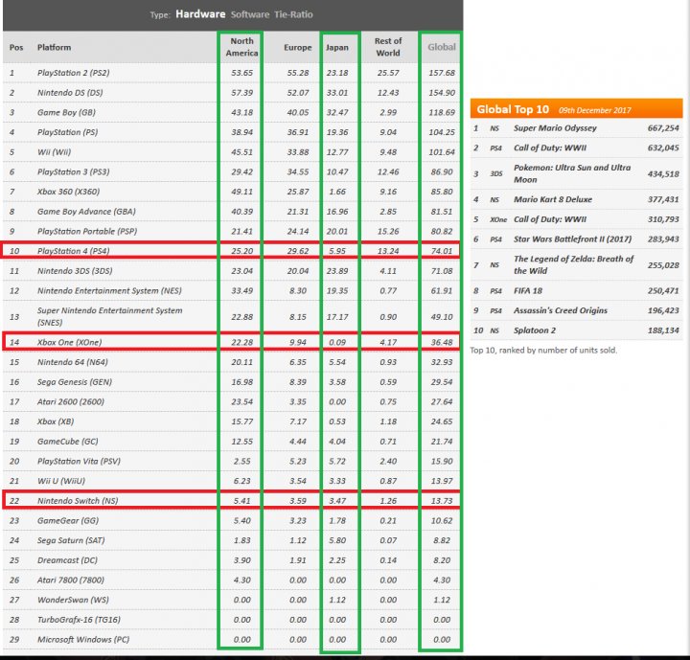Open Game Boy (GB) platform link
This screenshot has height=660, width=690.
tap(66, 112)
